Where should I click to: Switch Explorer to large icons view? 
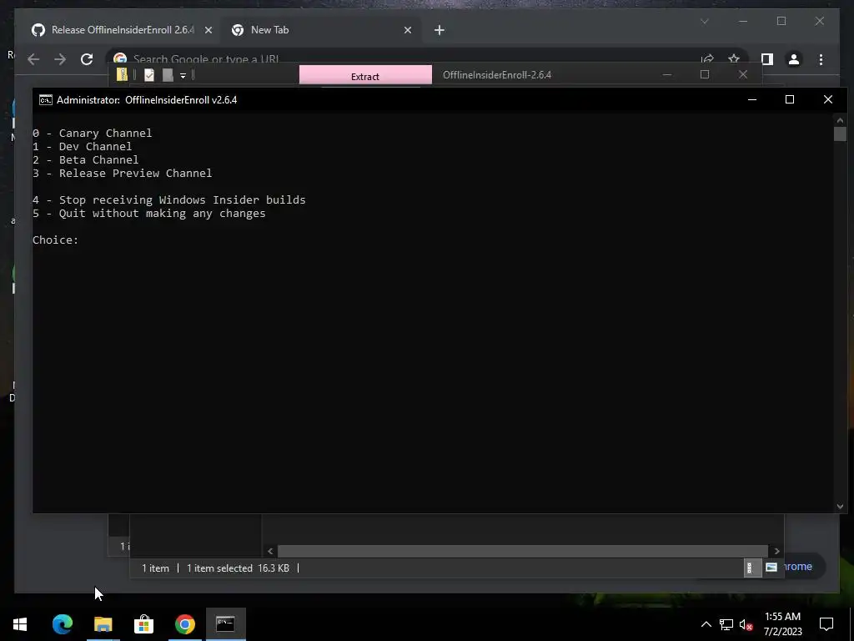coord(771,568)
